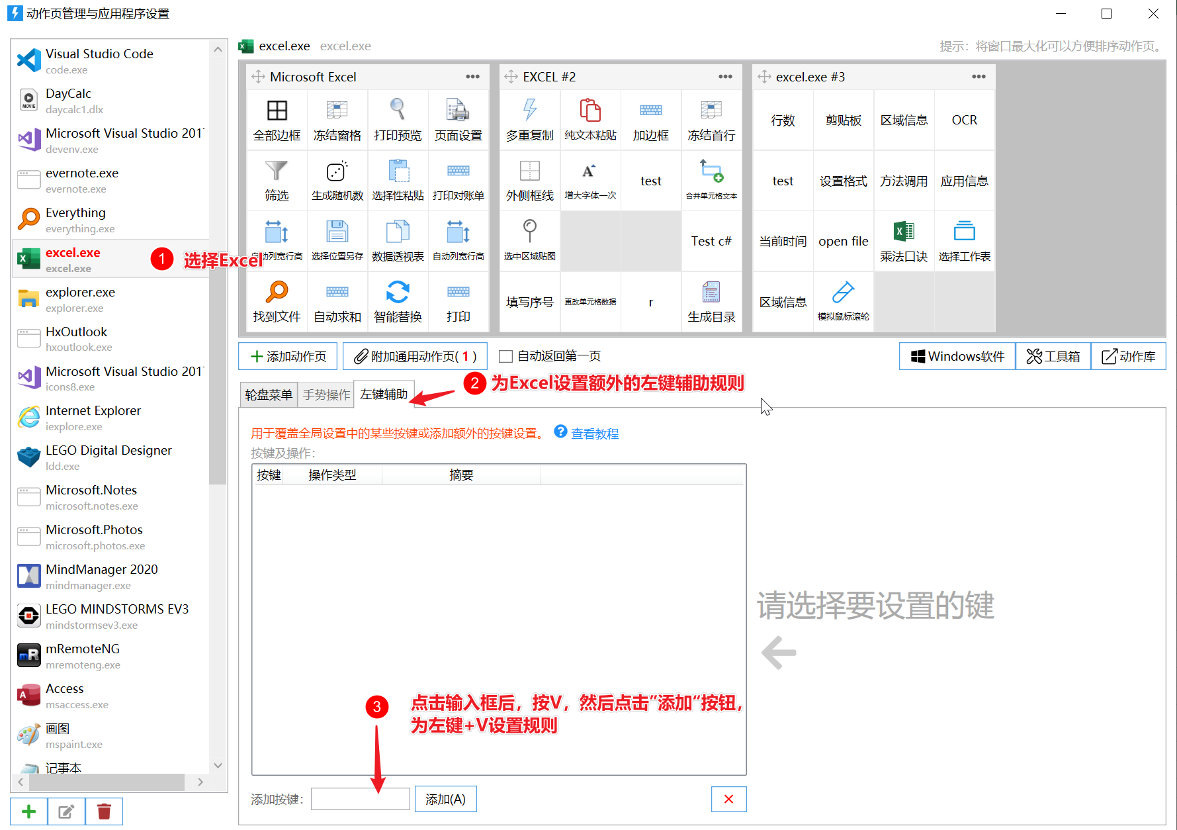Click the green plus add-application button
Viewport: 1177px width, 830px height.
[28, 811]
